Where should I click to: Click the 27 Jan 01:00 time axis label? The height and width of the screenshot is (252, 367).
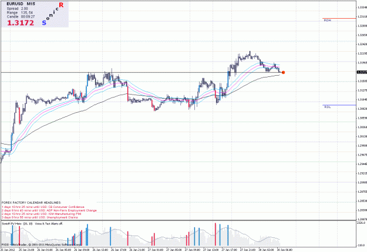coord(156,250)
